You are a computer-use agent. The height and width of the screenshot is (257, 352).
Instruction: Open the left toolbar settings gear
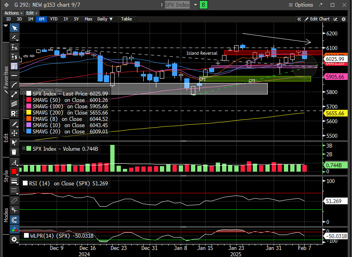coord(14,239)
